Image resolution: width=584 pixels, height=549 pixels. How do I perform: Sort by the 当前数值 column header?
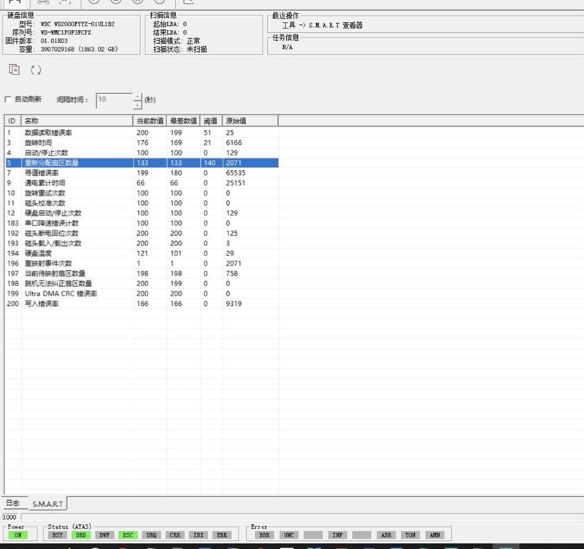click(150, 120)
